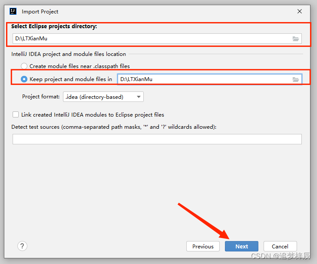
Task: Enable Link created IntelliJ IDEA modules checkbox
Action: pyautogui.click(x=16, y=114)
